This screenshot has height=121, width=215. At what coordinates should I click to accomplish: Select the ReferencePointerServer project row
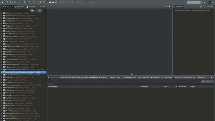[x=24, y=85]
